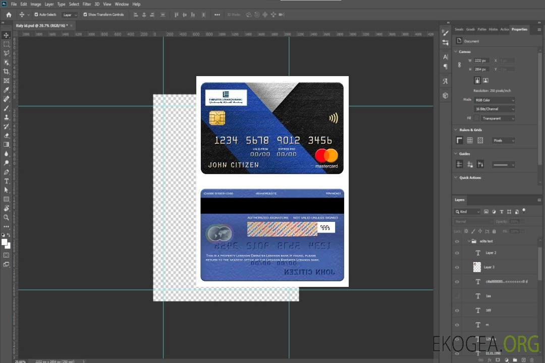Open the RGB Color mode dropdown
This screenshot has width=545, height=363.
point(494,100)
